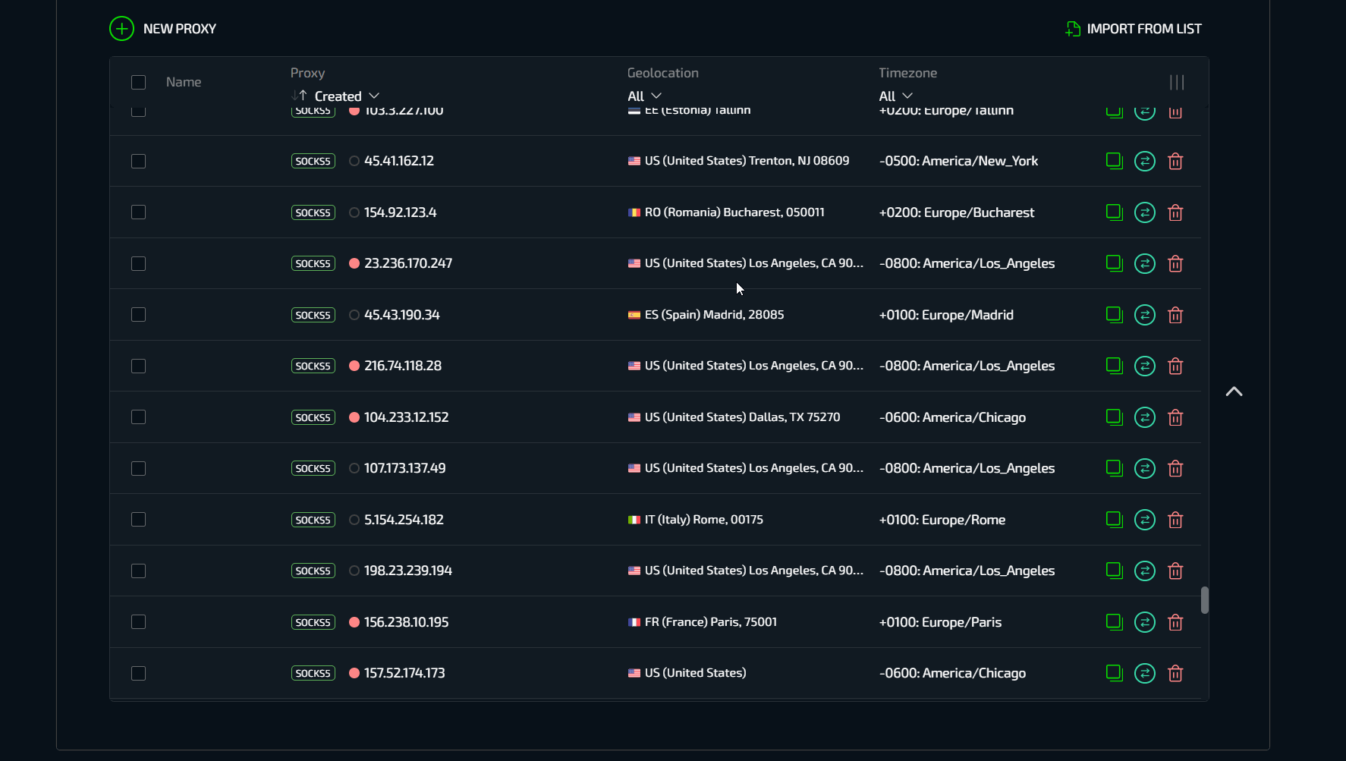Viewport: 1346px width, 761px height.
Task: Click the Proxy column header label
Action: pyautogui.click(x=307, y=73)
